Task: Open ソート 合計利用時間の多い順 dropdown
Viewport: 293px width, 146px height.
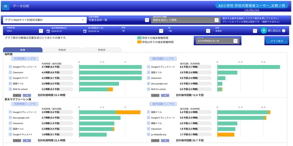Action: pos(218,41)
